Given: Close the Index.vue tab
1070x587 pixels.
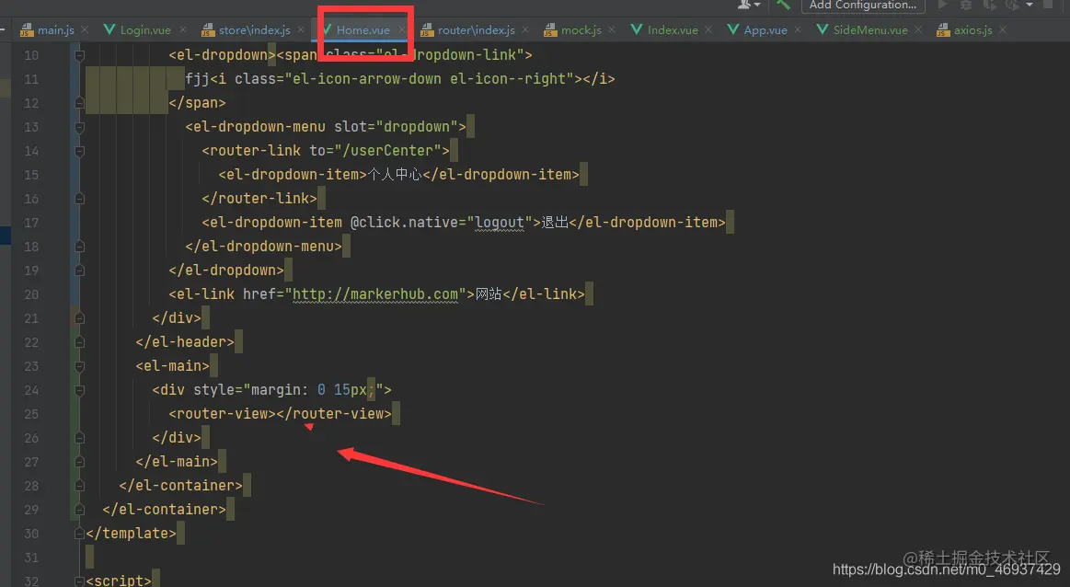Looking at the screenshot, I should point(708,30).
